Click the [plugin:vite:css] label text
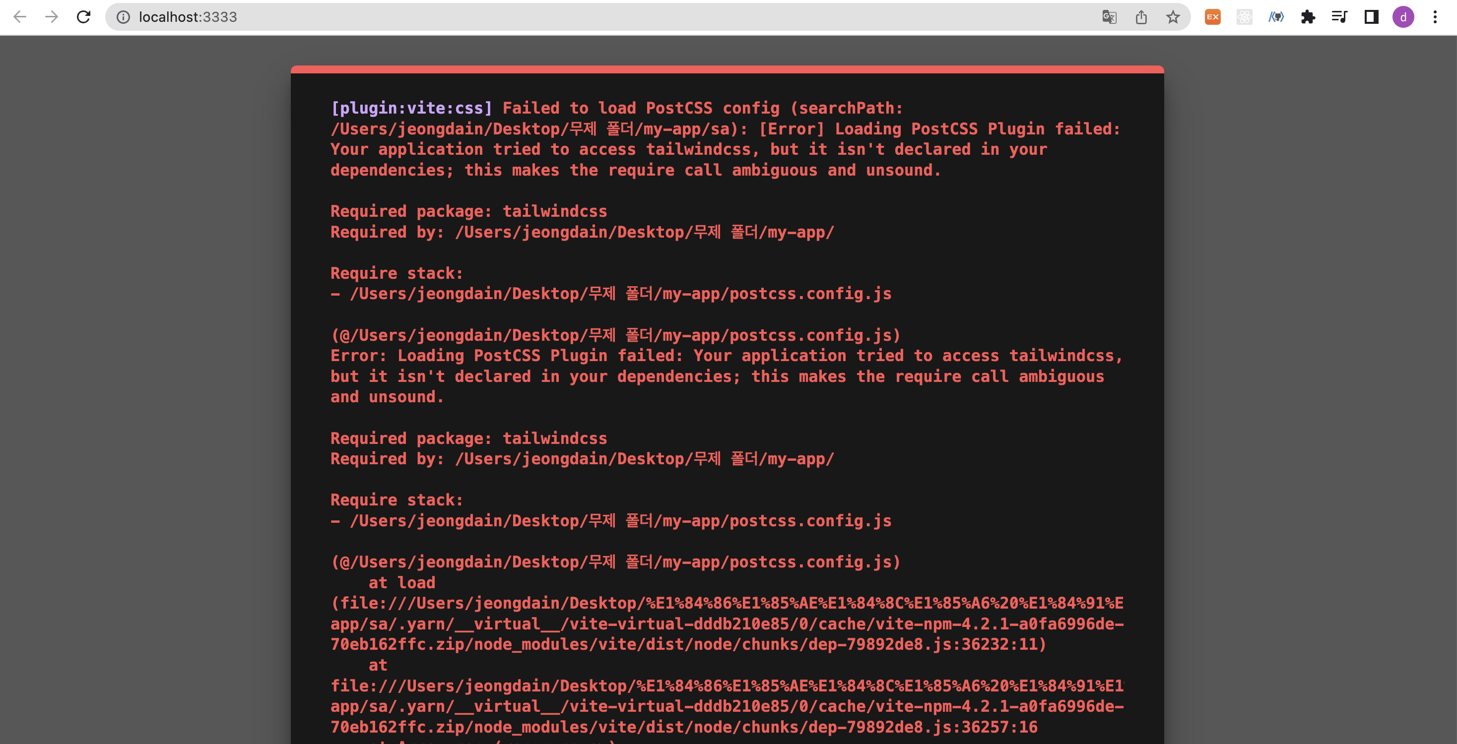 [411, 108]
